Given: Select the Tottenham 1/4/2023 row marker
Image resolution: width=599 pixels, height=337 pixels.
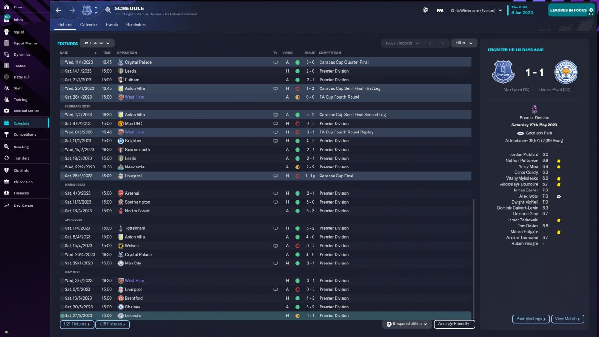Looking at the screenshot, I should (x=62, y=228).
